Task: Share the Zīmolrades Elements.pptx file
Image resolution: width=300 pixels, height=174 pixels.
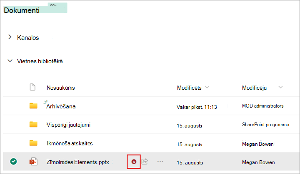Action: (x=145, y=162)
